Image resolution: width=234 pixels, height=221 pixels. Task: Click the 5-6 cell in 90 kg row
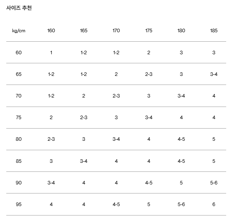(214, 183)
